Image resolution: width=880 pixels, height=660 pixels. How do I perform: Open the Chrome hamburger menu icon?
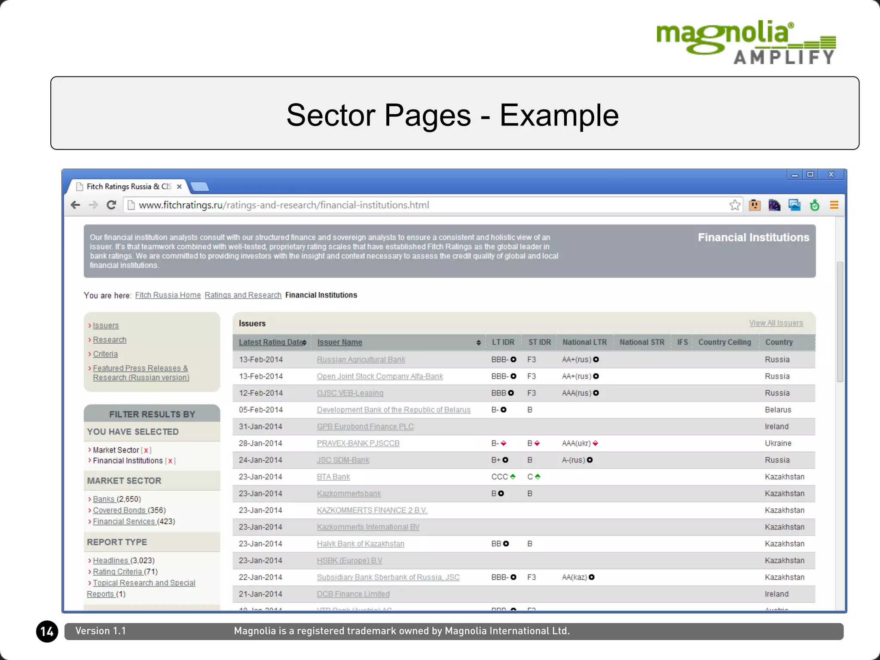[834, 205]
